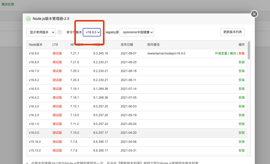The width and height of the screenshot is (270, 164).
Task: Click release date 2021-08-25
Action: point(128,62)
